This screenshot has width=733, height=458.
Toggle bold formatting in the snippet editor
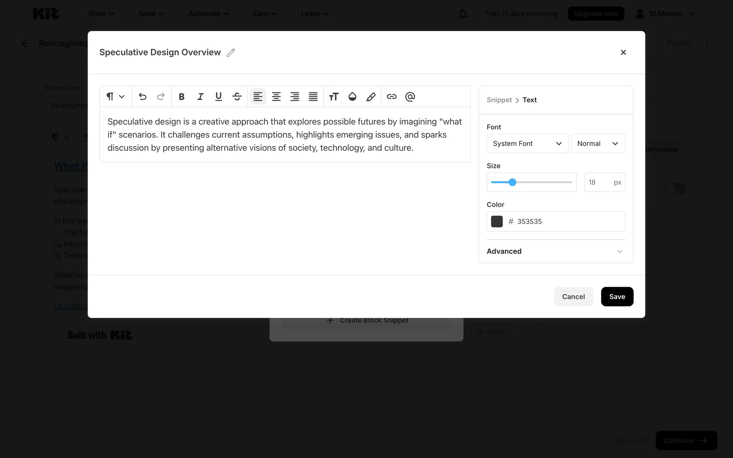point(182,97)
